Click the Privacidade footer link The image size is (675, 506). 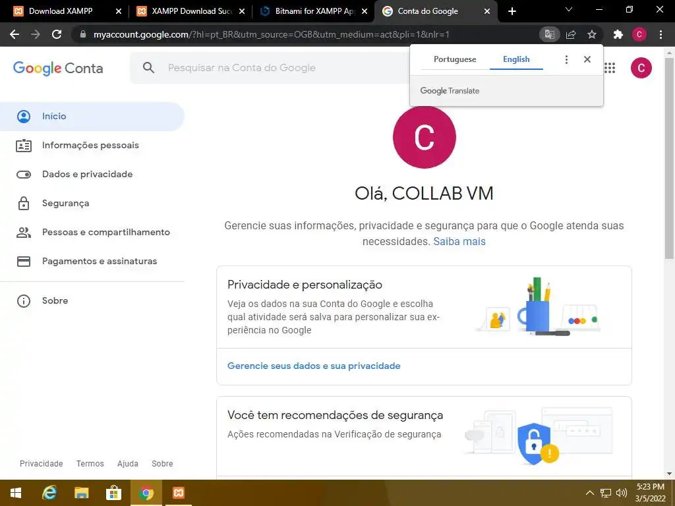click(42, 463)
